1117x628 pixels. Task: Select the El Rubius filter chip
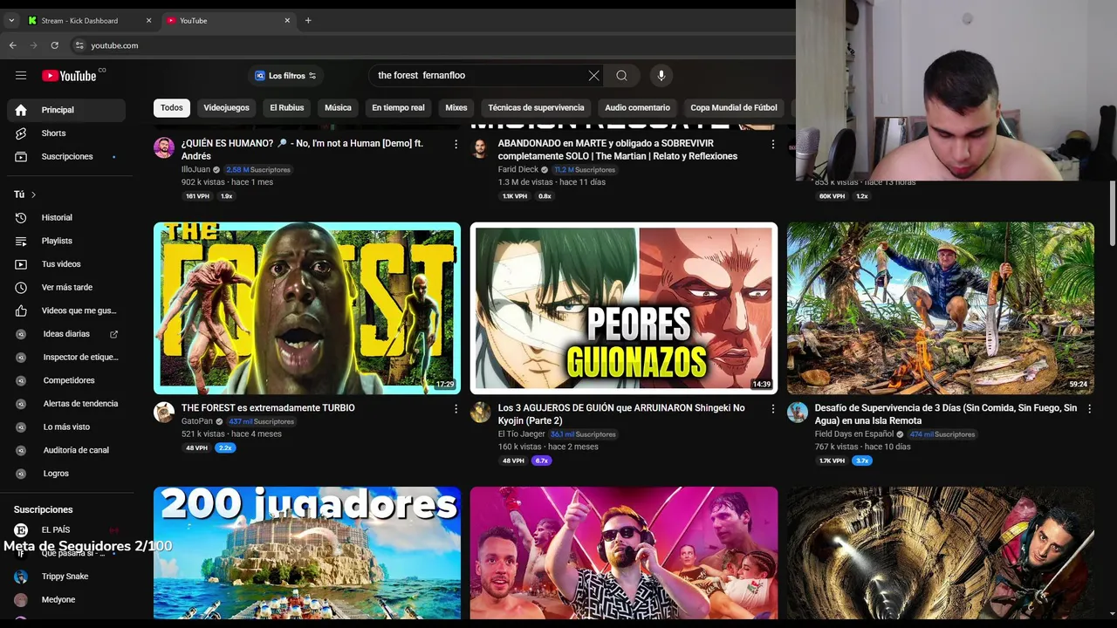pyautogui.click(x=287, y=107)
